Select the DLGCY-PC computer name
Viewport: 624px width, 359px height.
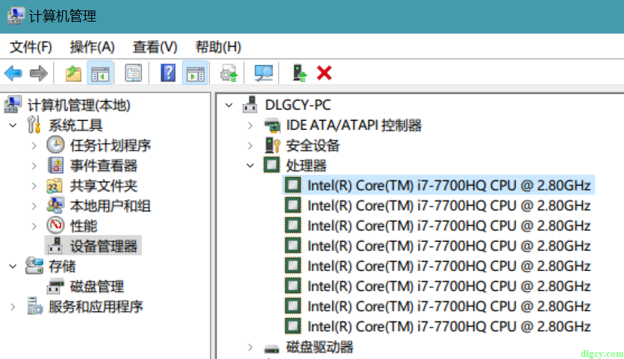pyautogui.click(x=298, y=105)
